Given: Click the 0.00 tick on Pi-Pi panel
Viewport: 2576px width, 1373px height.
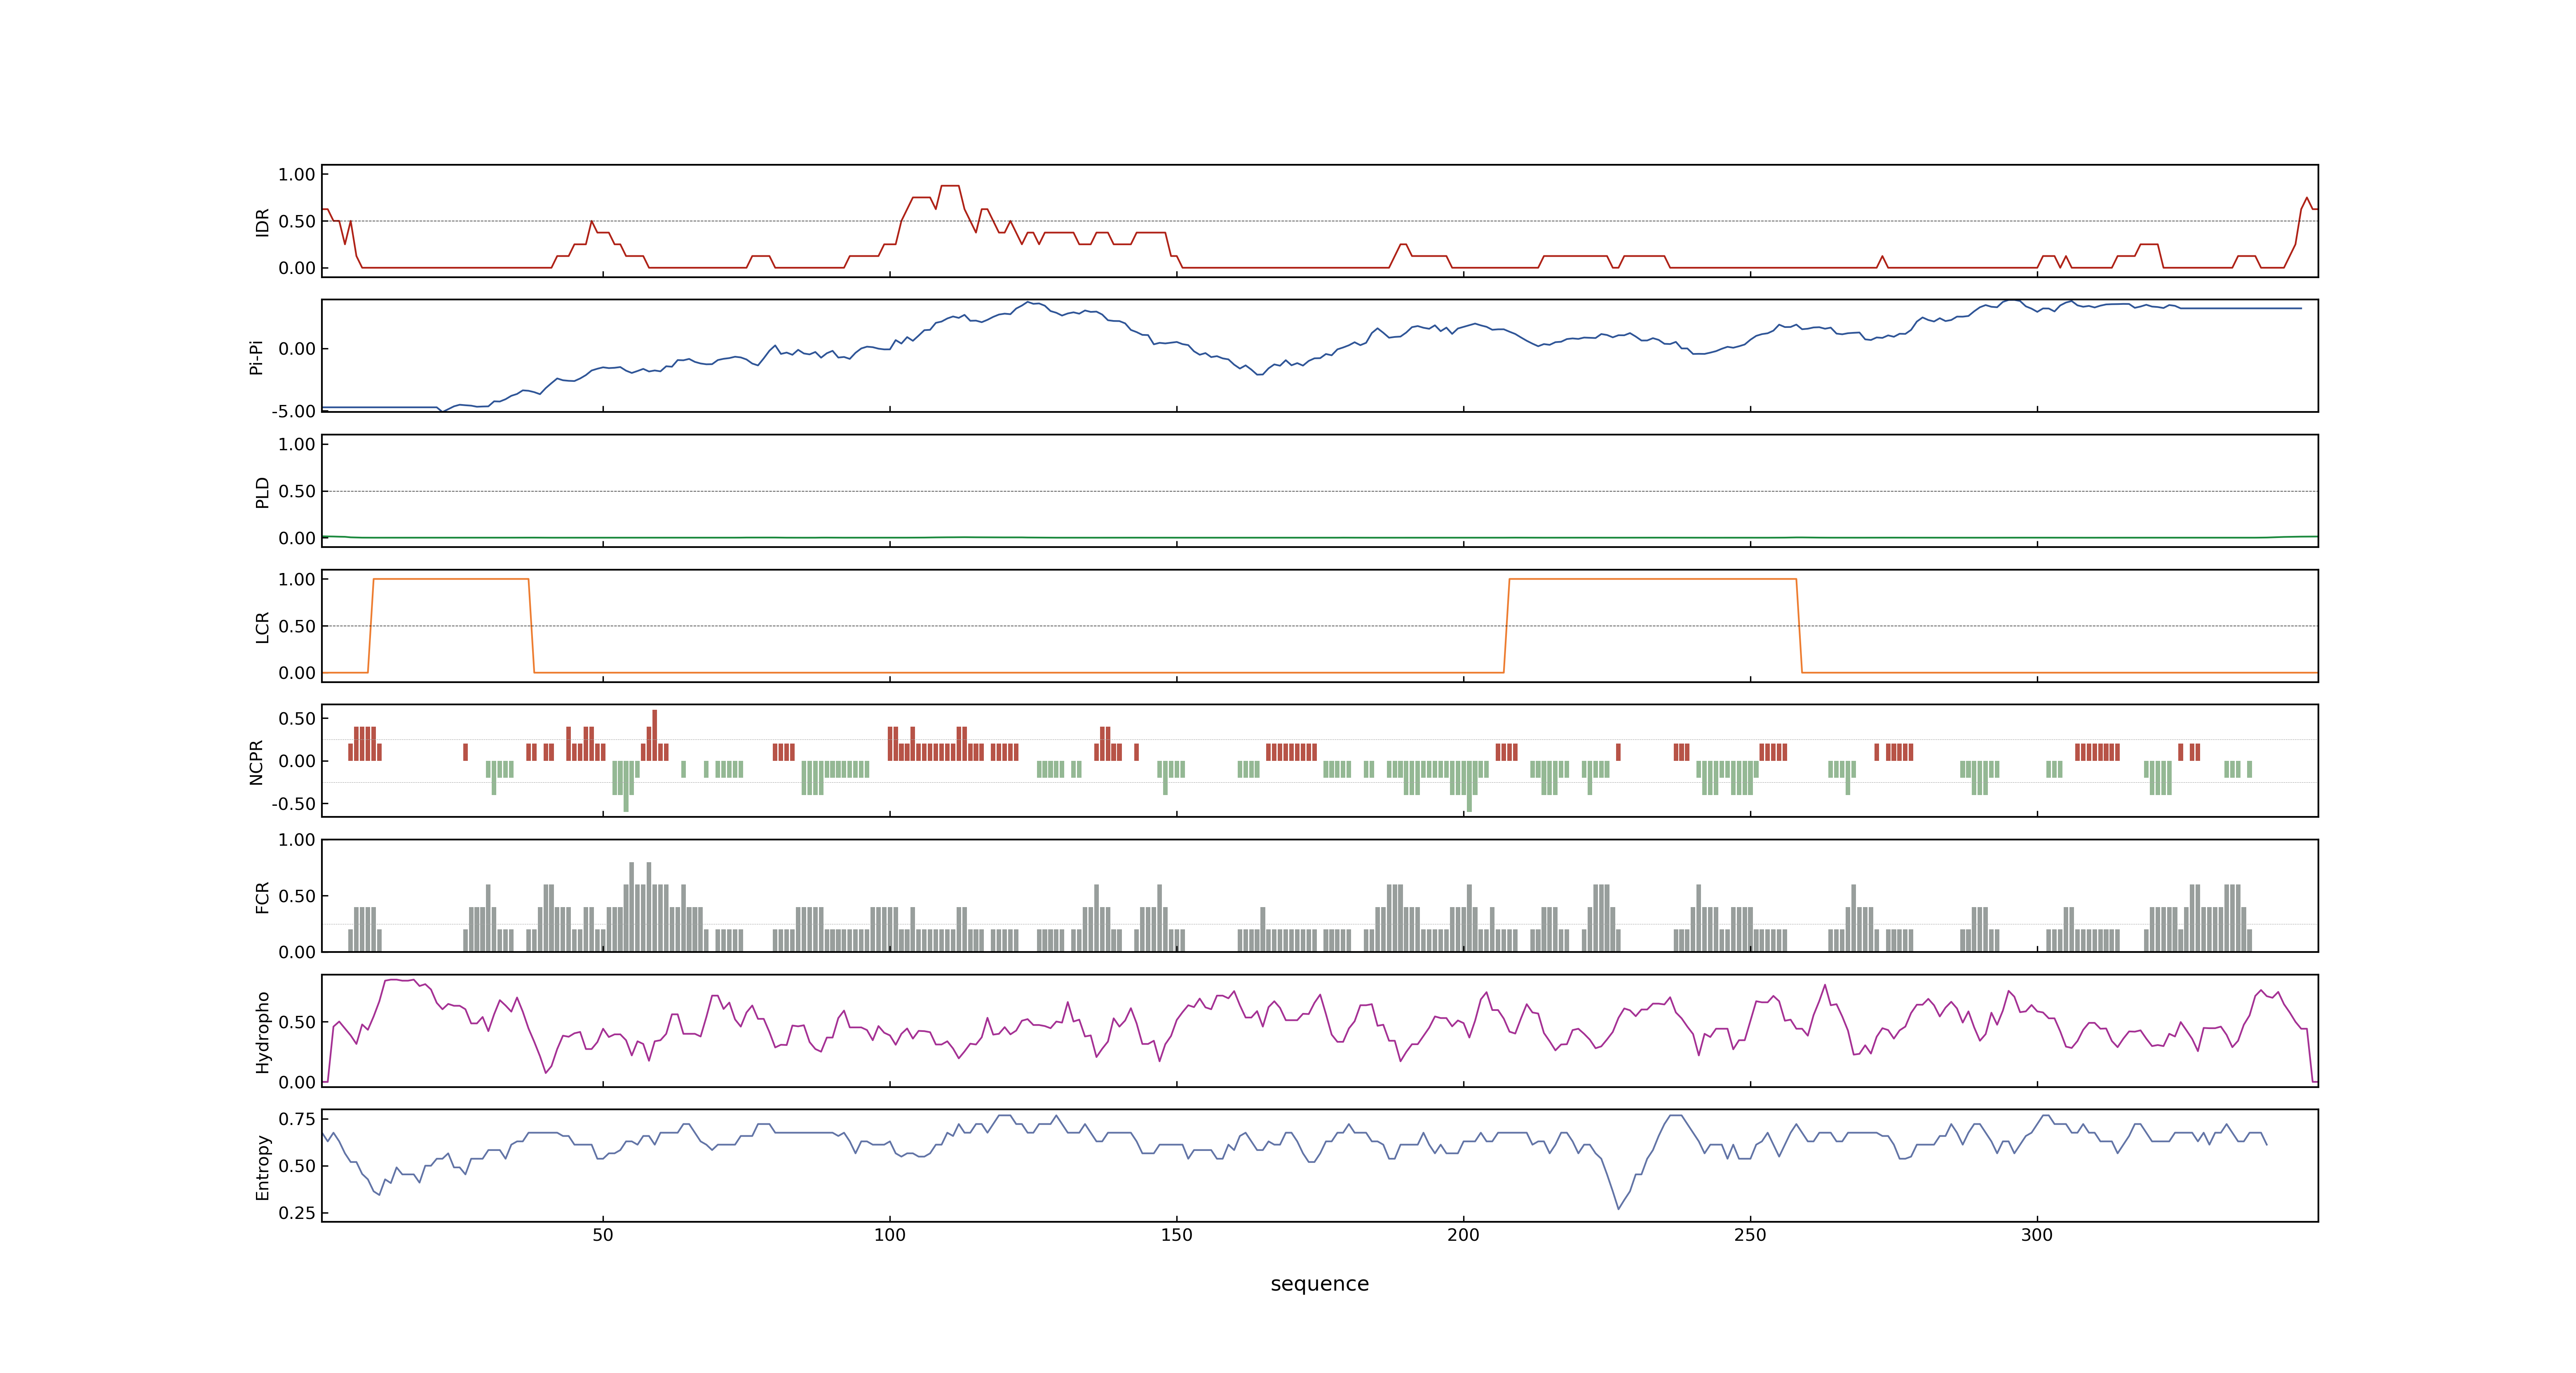Looking at the screenshot, I should [x=297, y=349].
